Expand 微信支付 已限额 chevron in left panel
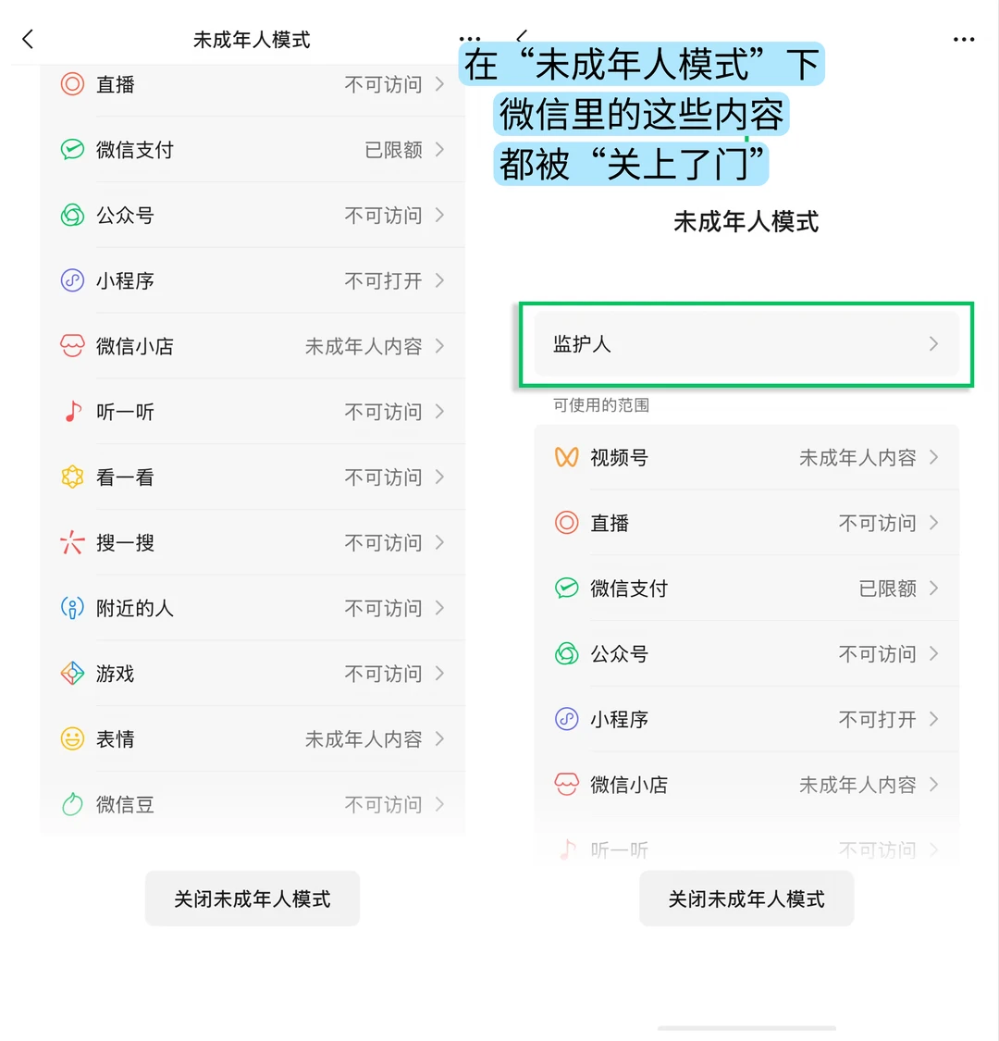The height and width of the screenshot is (1041, 999). [x=439, y=149]
